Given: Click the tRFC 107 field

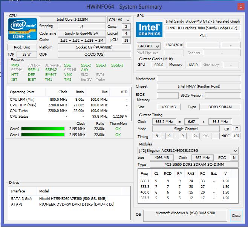Looking at the screenshot, I should 236,136.
